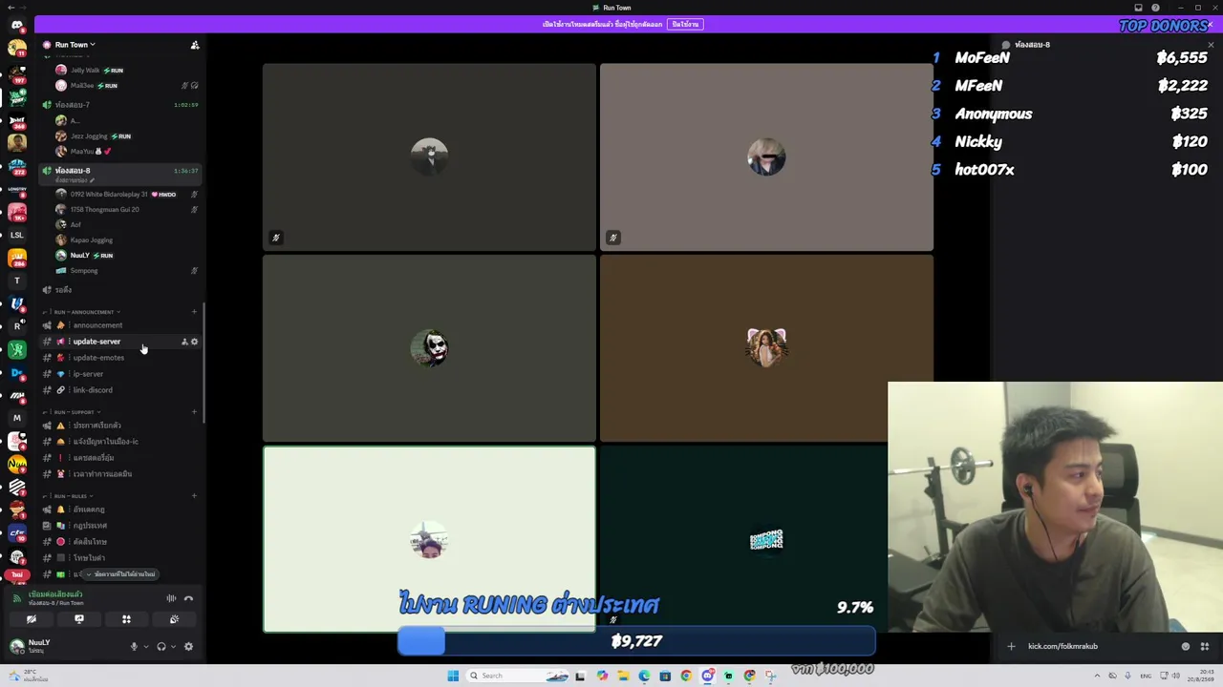Screen dimensions: 1223x687
Task: Click the button in the purple notification banner
Action: point(685,24)
